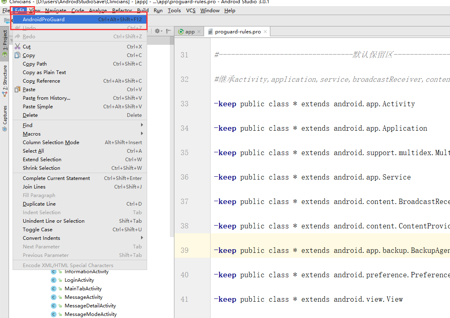Click text 'android.view.View' on line 41

click(x=368, y=299)
